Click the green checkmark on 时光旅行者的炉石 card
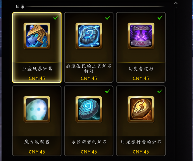This screenshot has width=193, height=161. point(160,91)
